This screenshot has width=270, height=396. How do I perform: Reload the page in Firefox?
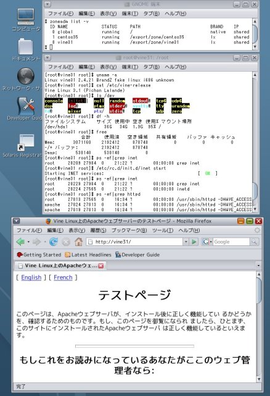pyautogui.click(x=54, y=242)
